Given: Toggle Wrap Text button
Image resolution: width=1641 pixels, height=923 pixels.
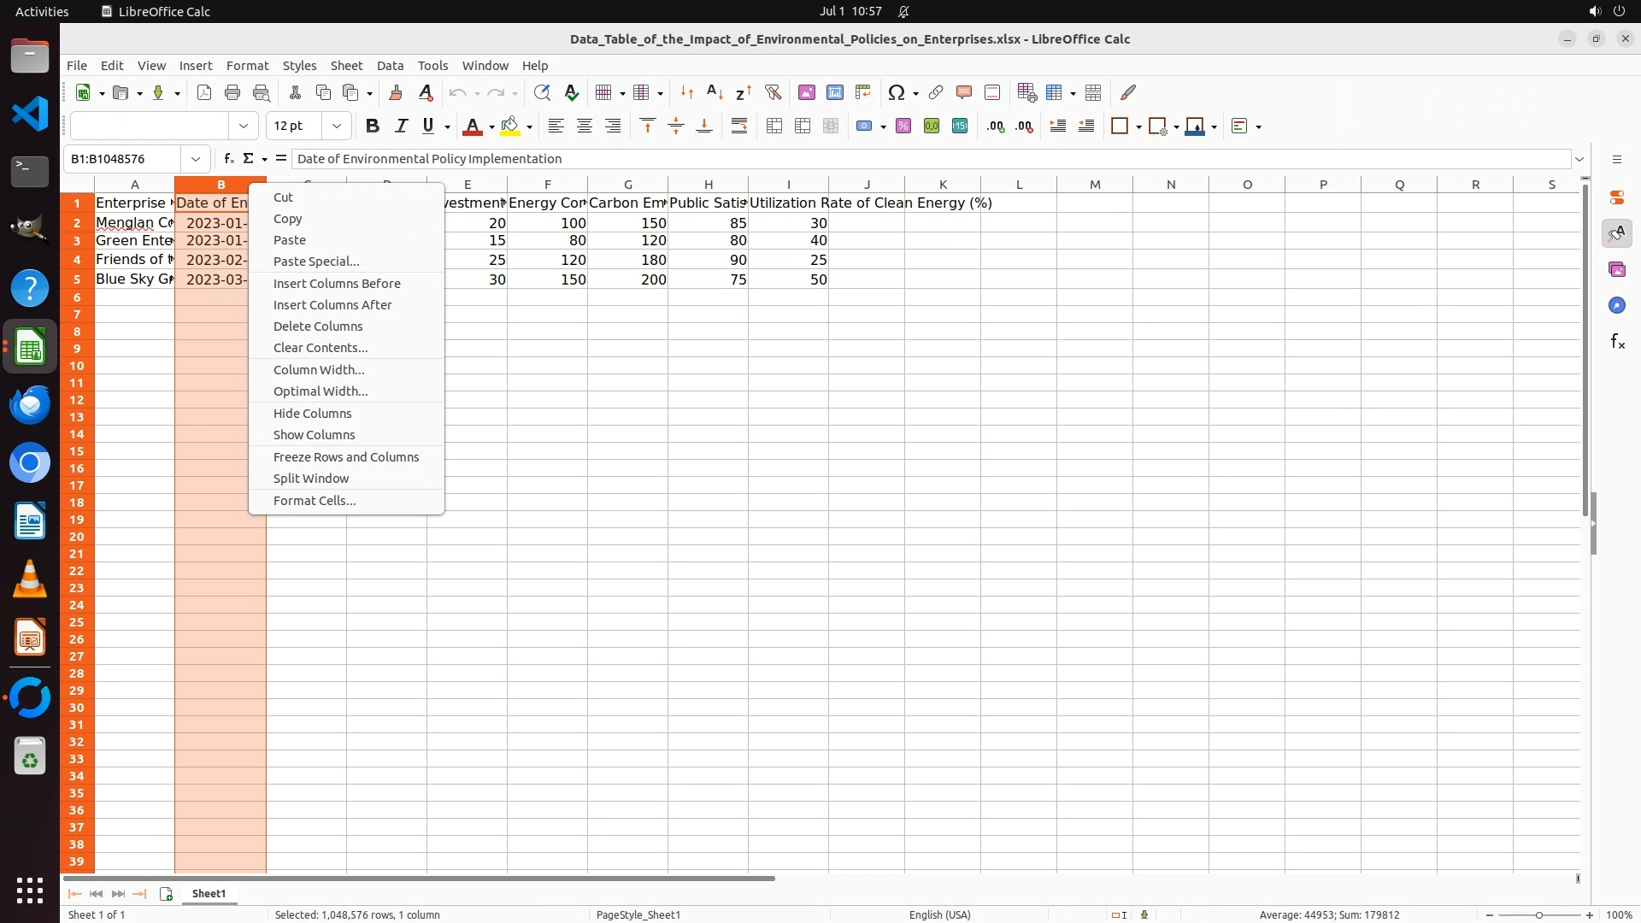Looking at the screenshot, I should pyautogui.click(x=739, y=126).
